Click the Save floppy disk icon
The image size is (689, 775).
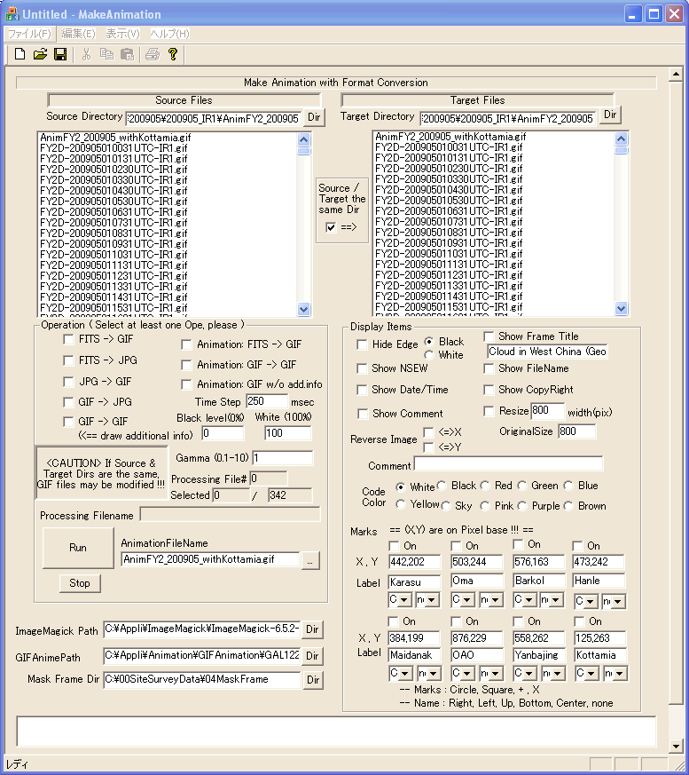tap(60, 54)
